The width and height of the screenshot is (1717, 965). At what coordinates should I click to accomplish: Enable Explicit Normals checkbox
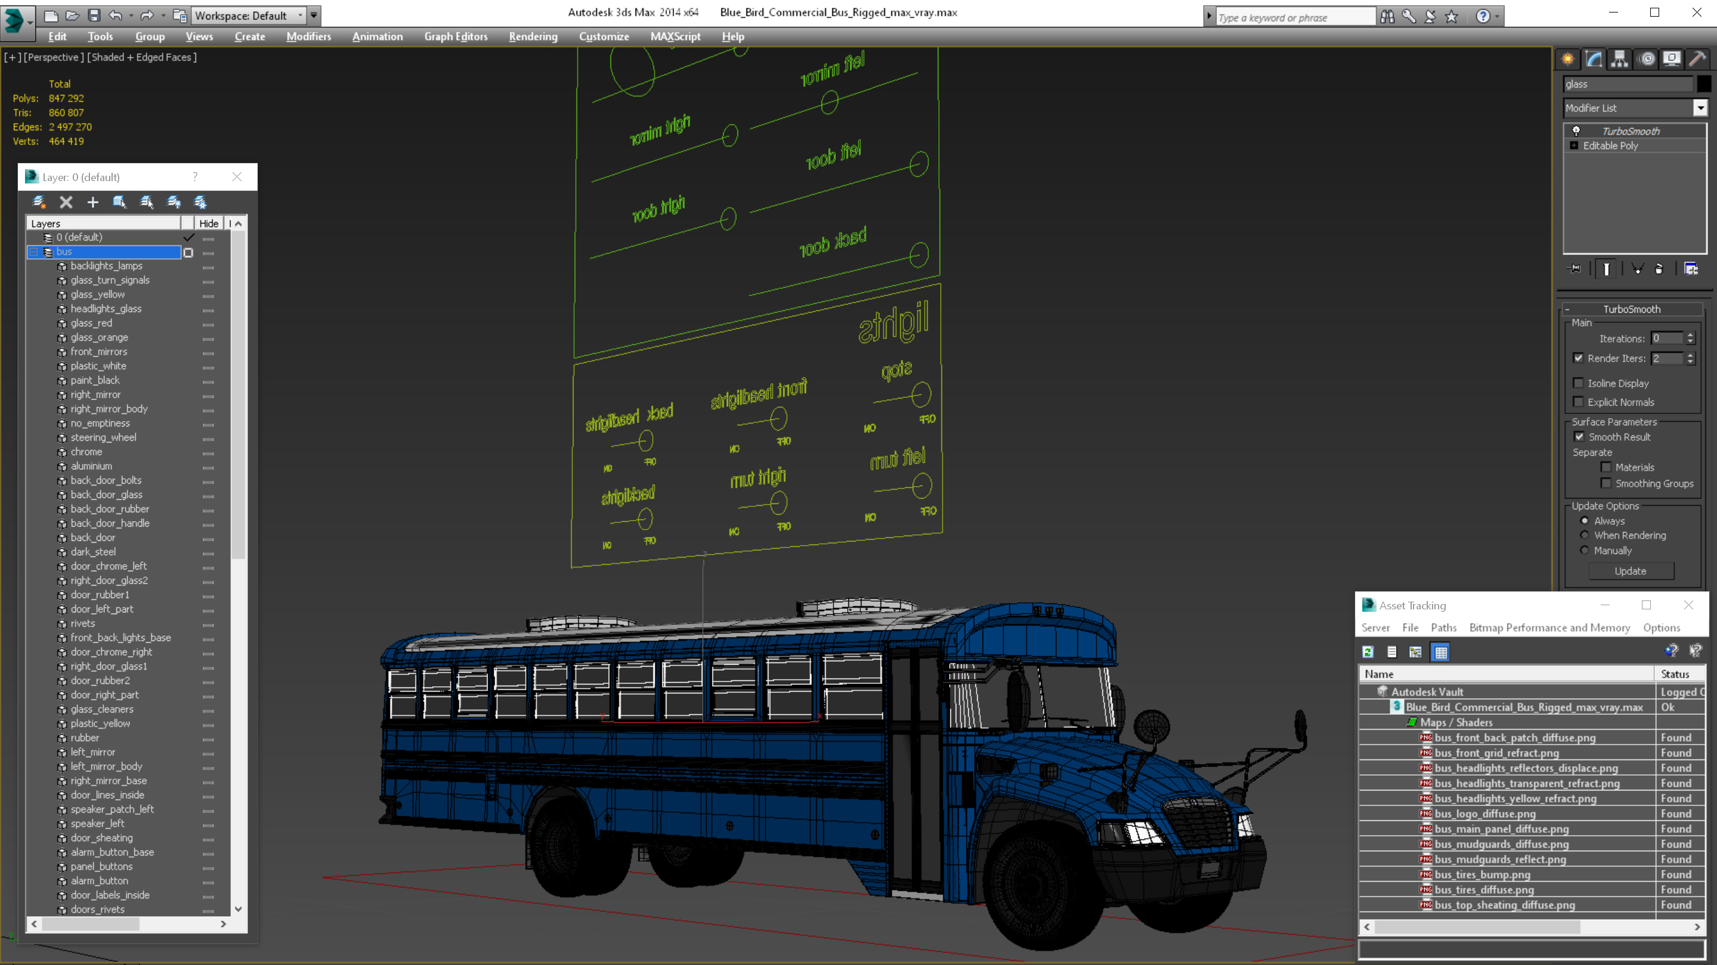[x=1578, y=401]
